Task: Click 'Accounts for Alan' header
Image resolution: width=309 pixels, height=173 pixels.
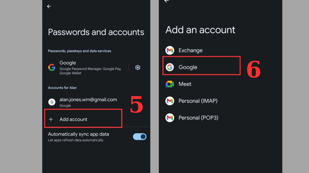Action: tap(62, 88)
